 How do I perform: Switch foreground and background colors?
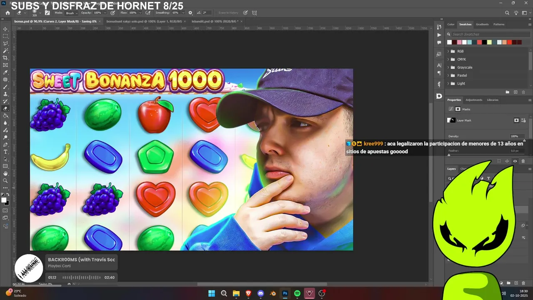tap(8, 195)
